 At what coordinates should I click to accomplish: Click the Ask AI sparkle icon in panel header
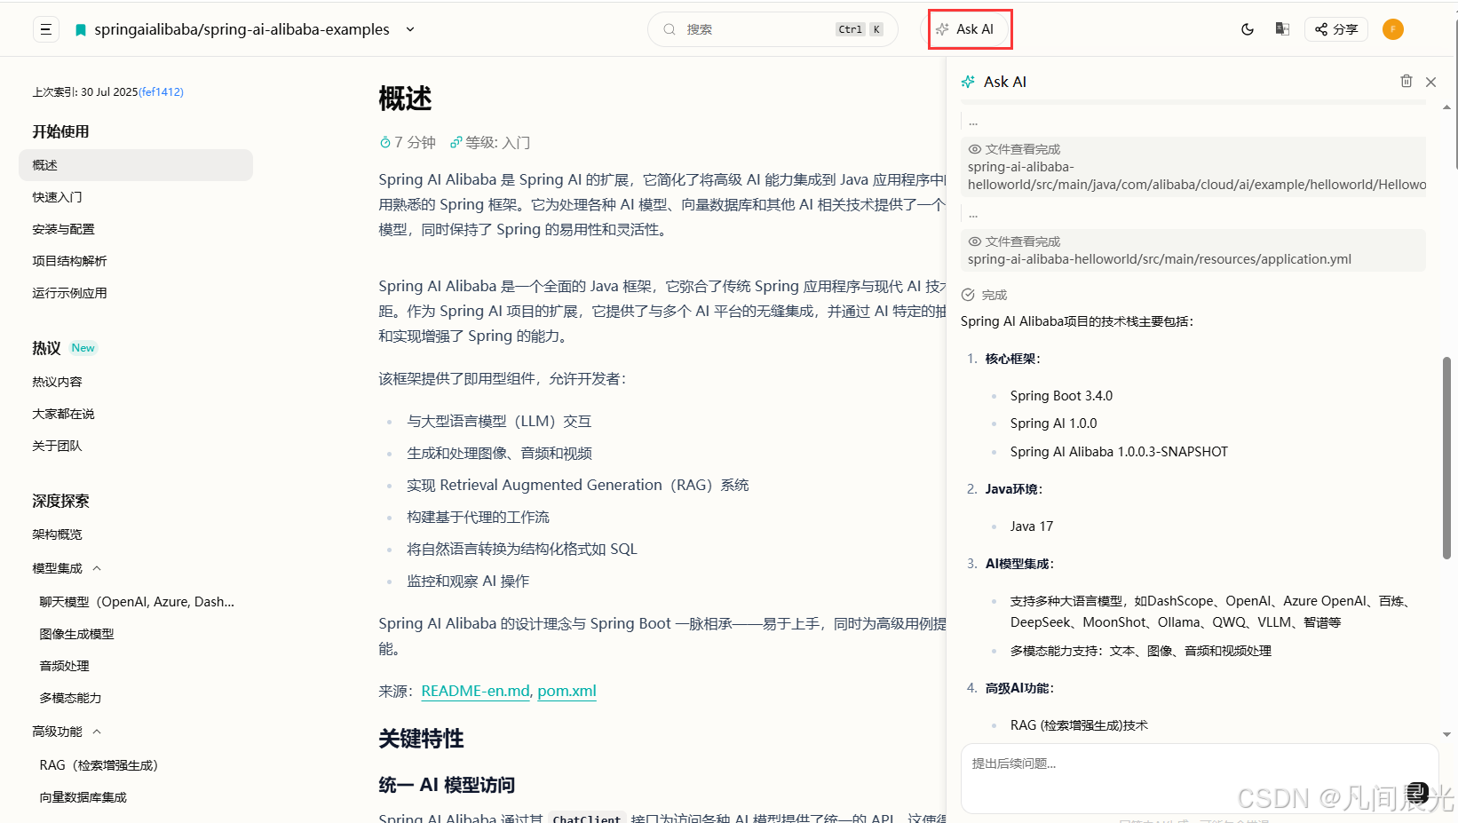[968, 82]
